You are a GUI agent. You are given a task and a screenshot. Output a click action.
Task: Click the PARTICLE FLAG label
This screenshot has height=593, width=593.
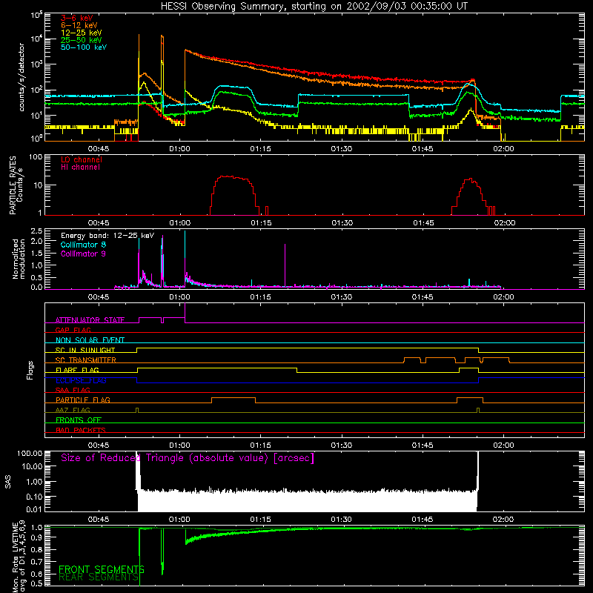(83, 400)
